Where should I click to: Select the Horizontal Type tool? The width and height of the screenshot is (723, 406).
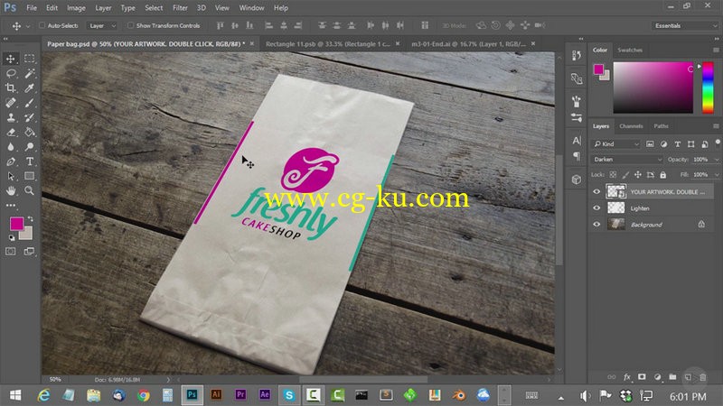pos(30,161)
